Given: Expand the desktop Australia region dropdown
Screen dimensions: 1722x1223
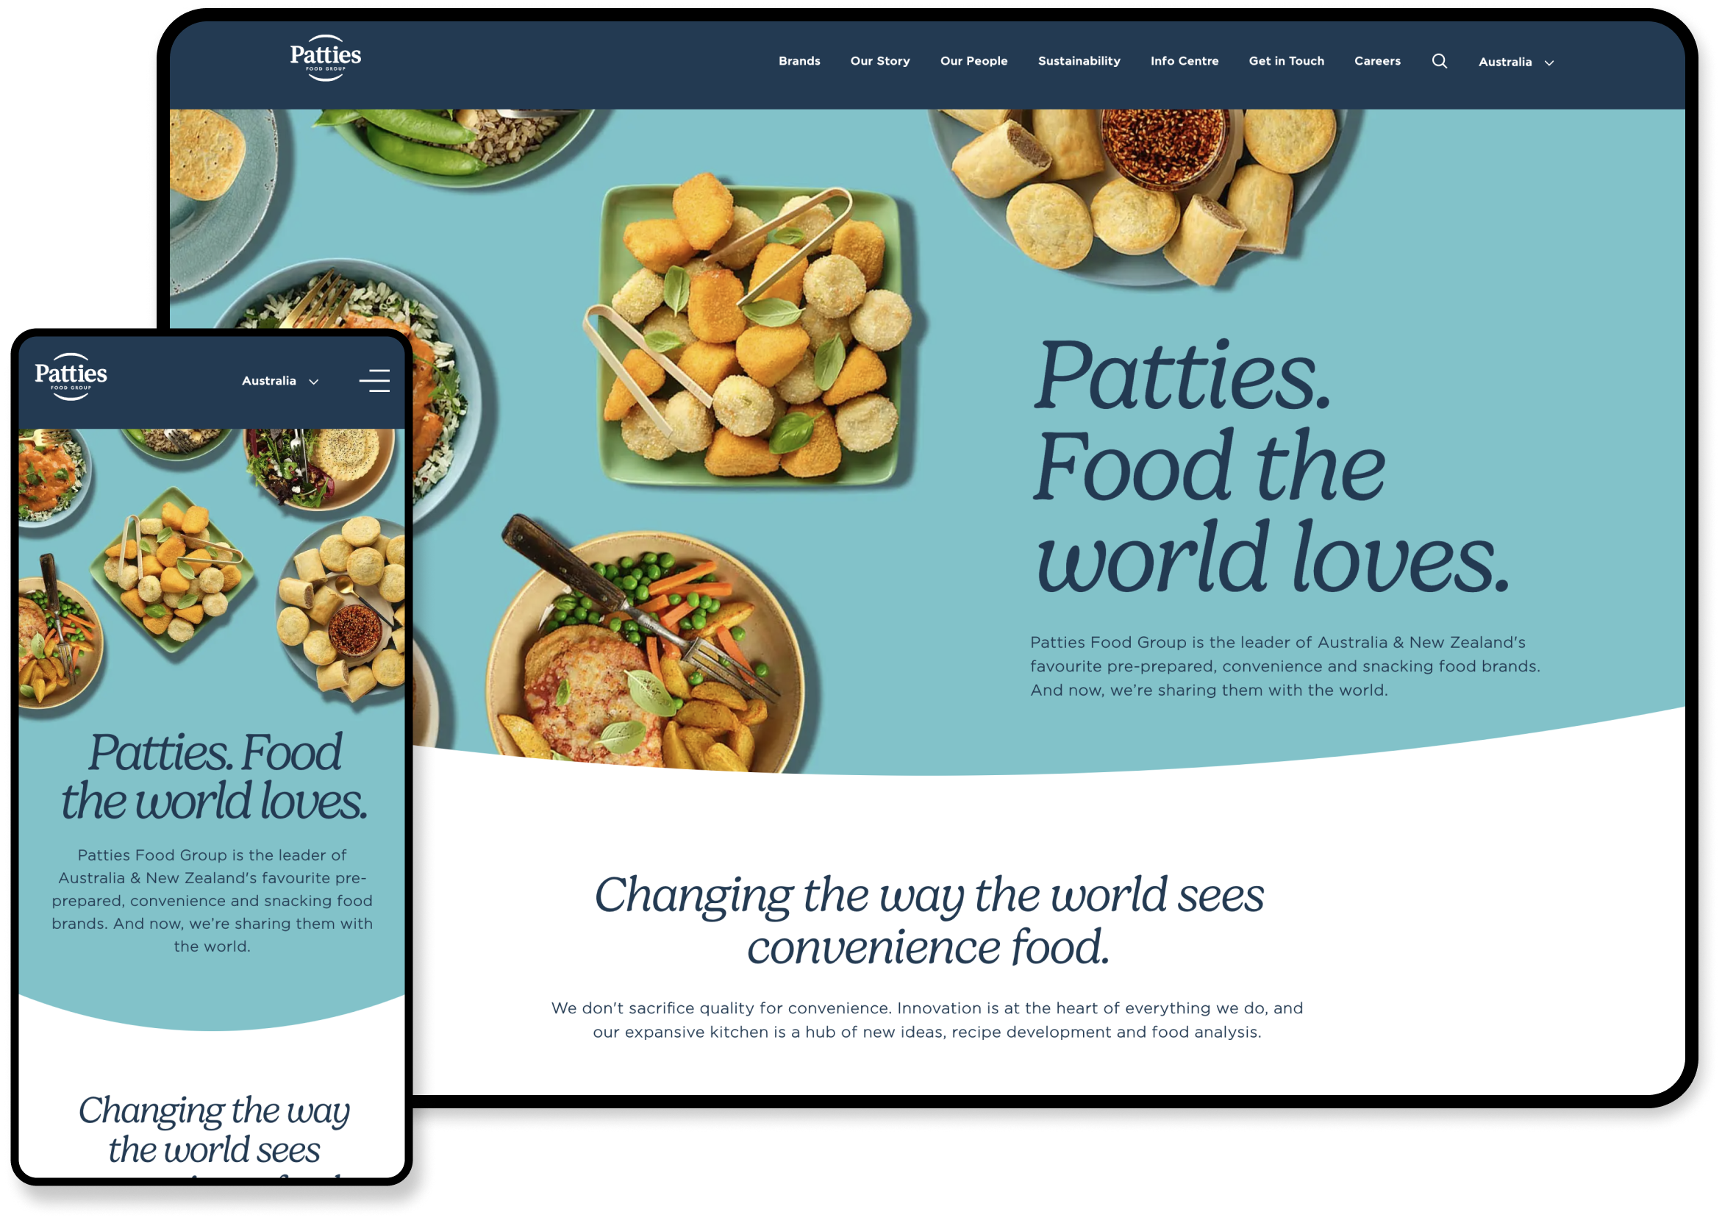Looking at the screenshot, I should 1515,62.
